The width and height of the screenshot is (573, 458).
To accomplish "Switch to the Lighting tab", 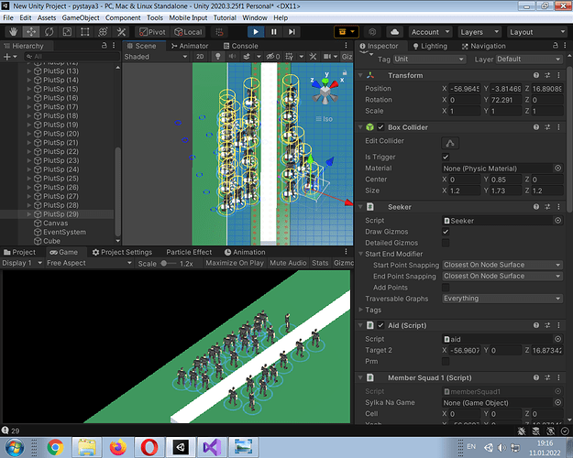I will point(430,46).
